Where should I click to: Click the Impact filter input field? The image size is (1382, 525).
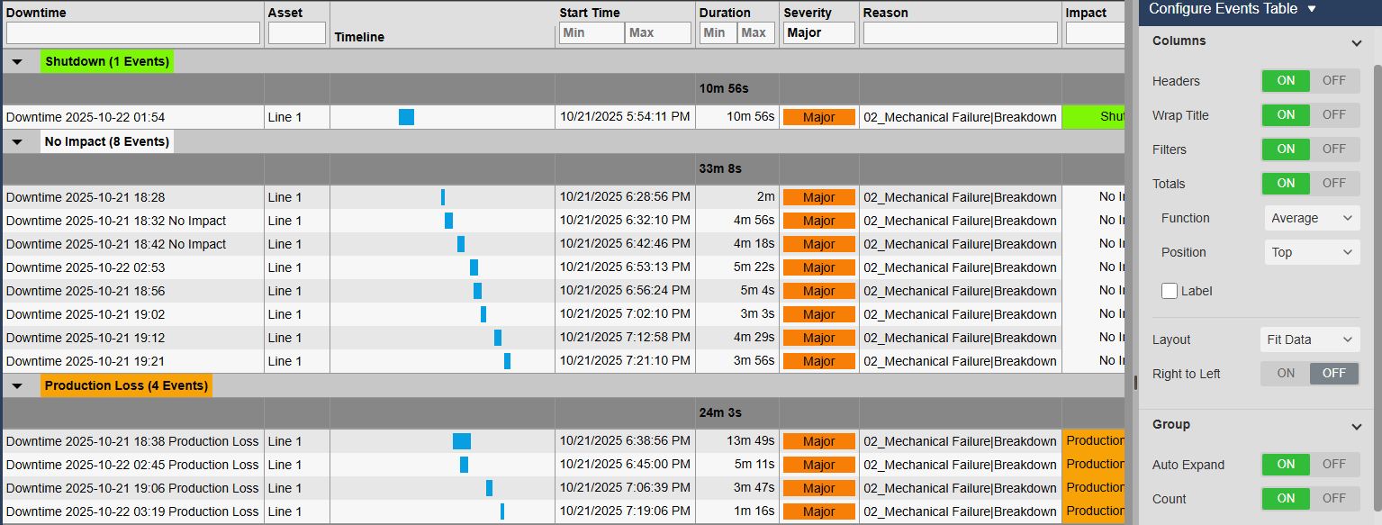[1095, 33]
